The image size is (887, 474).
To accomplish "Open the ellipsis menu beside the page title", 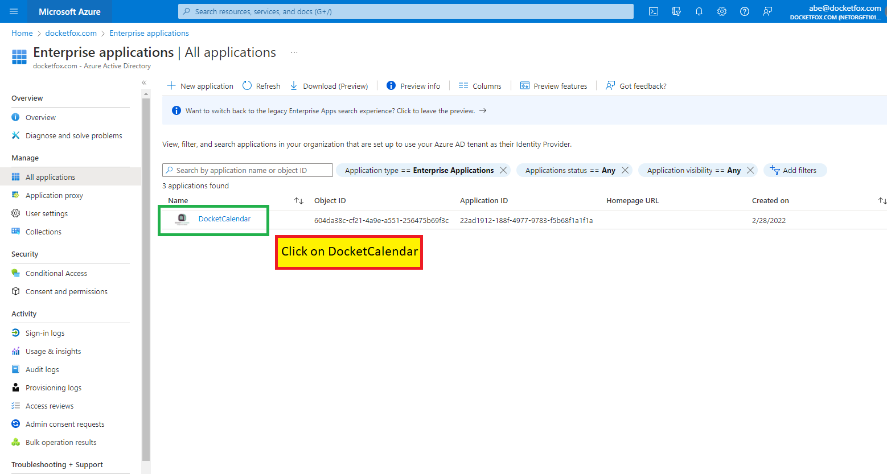I will pyautogui.click(x=294, y=52).
